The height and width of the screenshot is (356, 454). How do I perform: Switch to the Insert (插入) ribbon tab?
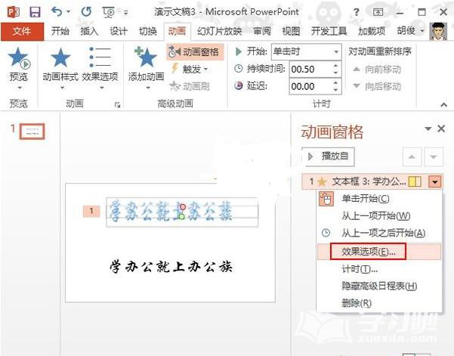click(89, 31)
